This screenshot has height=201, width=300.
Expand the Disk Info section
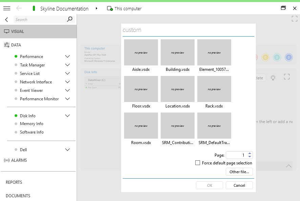[67, 116]
